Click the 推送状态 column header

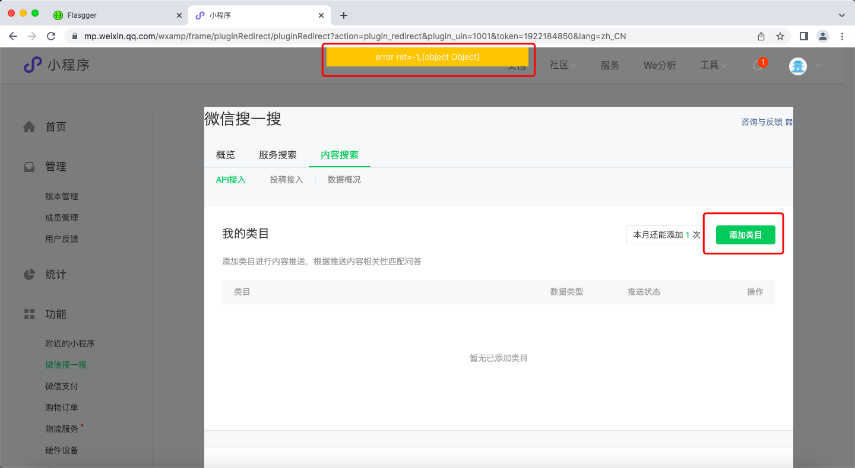pos(644,292)
